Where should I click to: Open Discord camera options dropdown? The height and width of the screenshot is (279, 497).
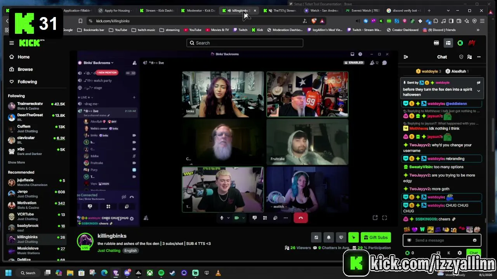[x=243, y=218]
